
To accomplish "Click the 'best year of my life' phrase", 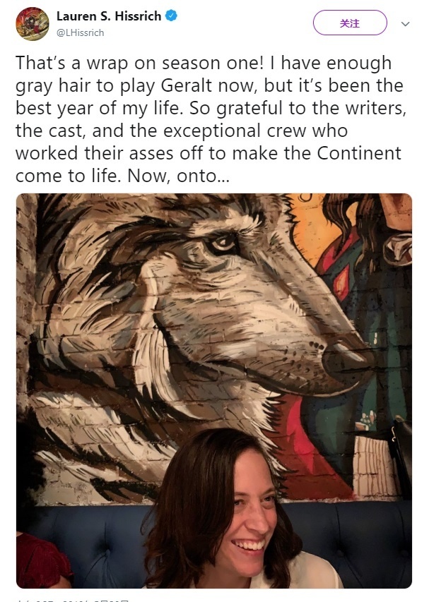I will 98,108.
